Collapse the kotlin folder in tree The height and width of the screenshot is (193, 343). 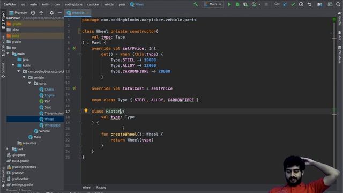tap(13, 65)
